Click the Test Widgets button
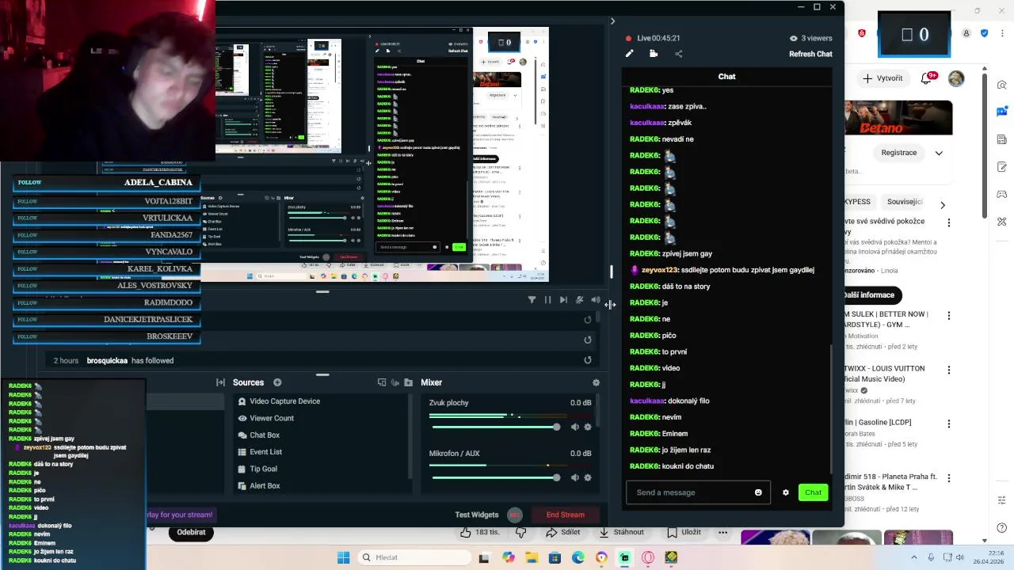Image resolution: width=1014 pixels, height=570 pixels. pos(477,515)
